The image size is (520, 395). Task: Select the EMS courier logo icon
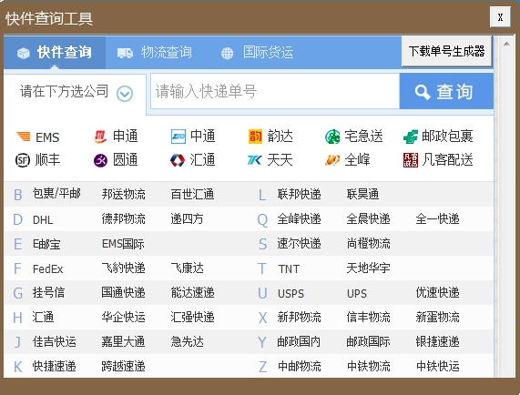(23, 137)
